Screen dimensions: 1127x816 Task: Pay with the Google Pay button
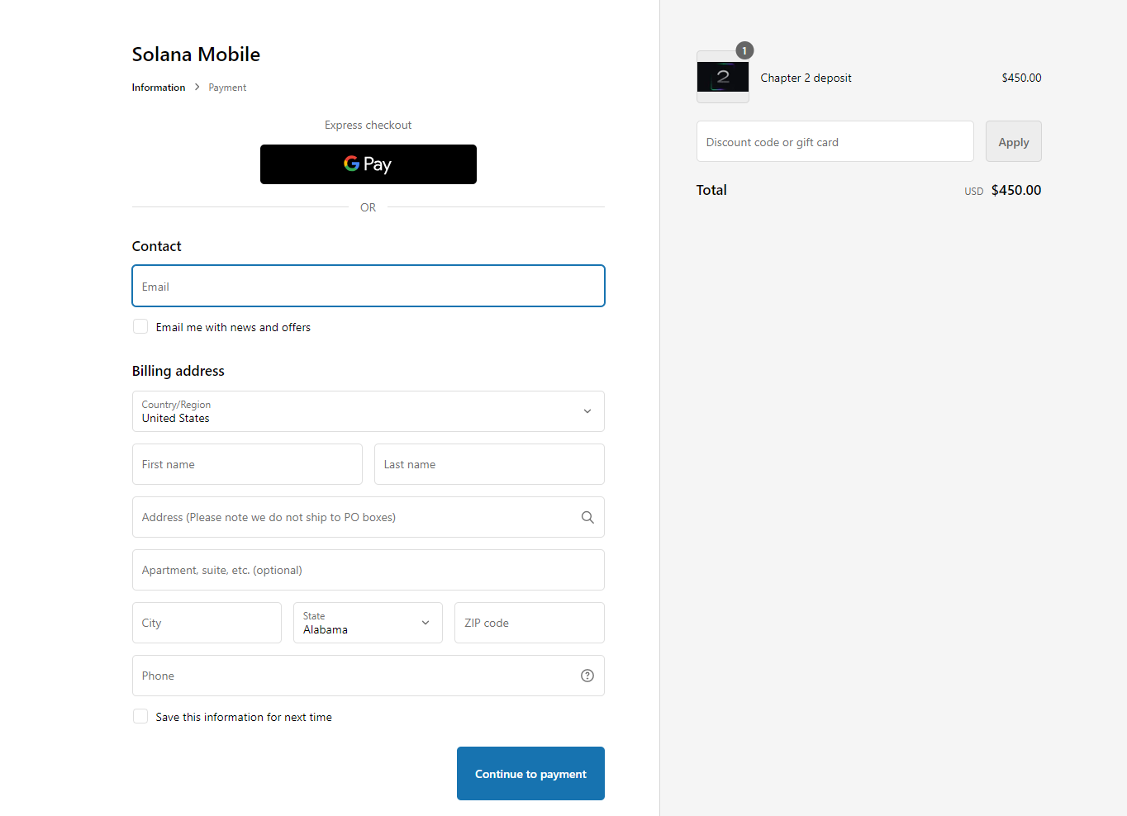coord(369,164)
